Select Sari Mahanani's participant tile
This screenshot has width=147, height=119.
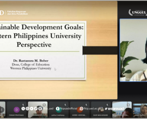101,109
